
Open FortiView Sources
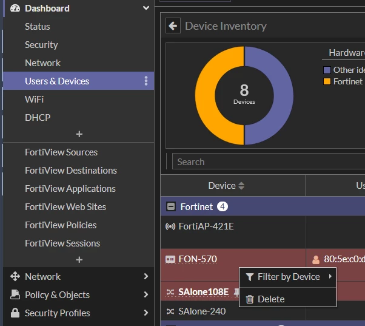point(61,152)
